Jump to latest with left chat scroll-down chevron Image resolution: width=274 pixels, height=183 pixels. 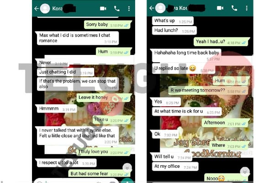(x=127, y=168)
